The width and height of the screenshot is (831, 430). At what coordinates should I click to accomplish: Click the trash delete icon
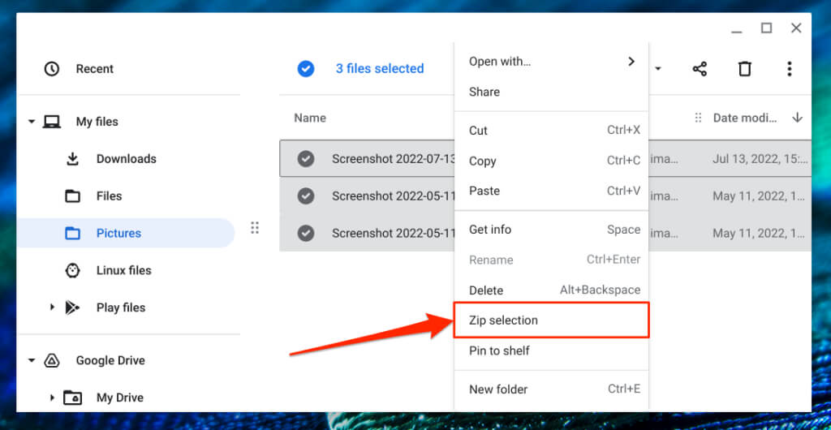[744, 69]
